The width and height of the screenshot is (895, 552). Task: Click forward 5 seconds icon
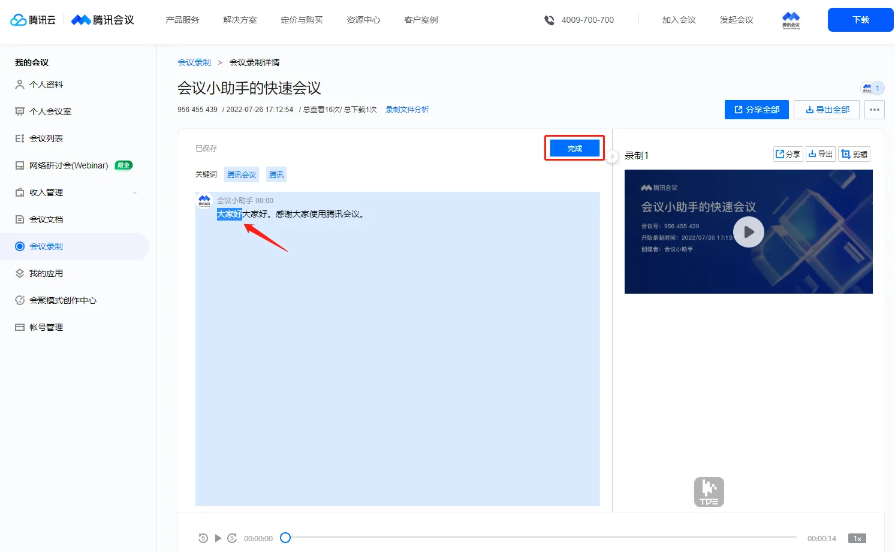(233, 538)
